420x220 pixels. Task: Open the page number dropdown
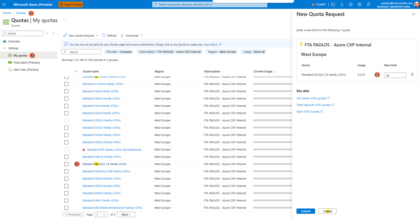[x=101, y=215]
